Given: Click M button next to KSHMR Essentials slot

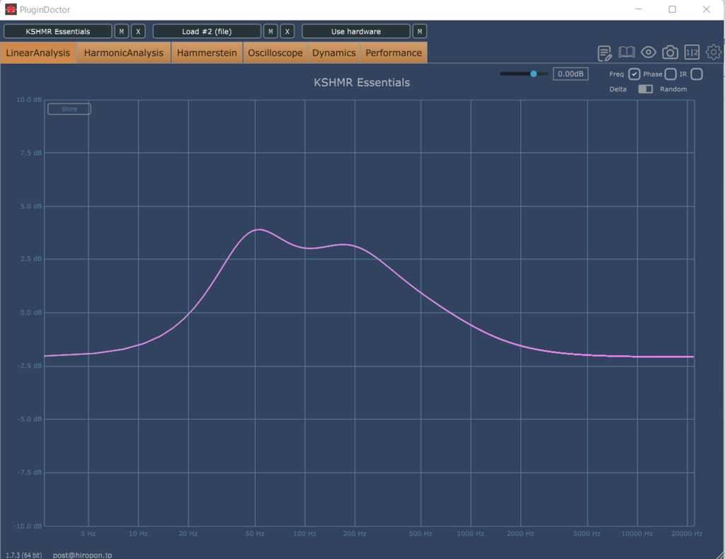Looking at the screenshot, I should coord(122,31).
